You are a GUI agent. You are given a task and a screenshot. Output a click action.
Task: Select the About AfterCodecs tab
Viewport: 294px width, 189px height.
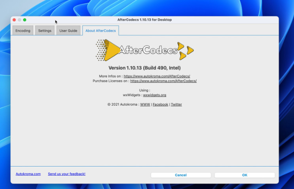(101, 30)
